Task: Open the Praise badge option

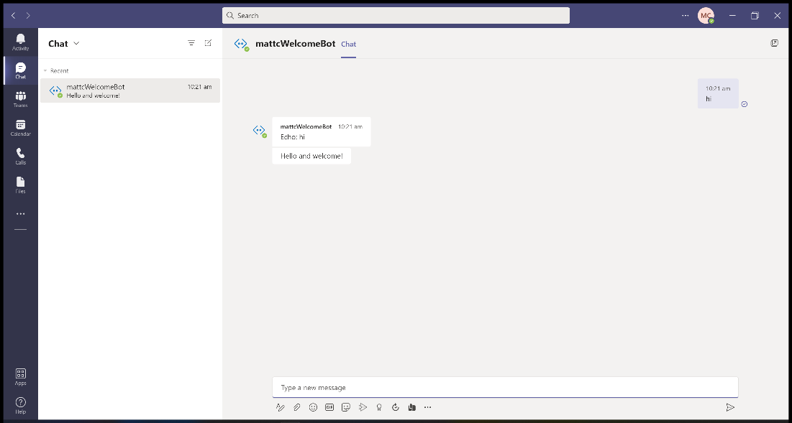Action: click(x=379, y=407)
